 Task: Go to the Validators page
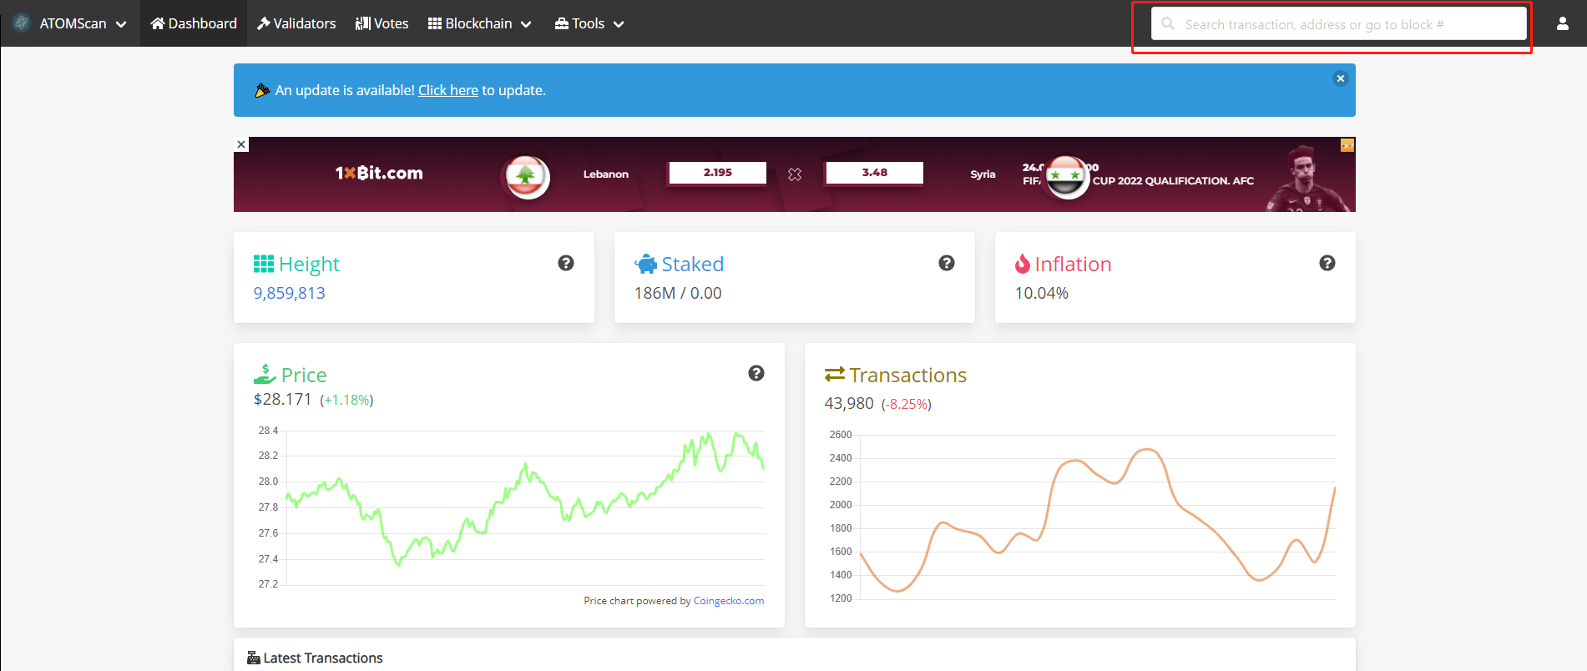tap(296, 23)
